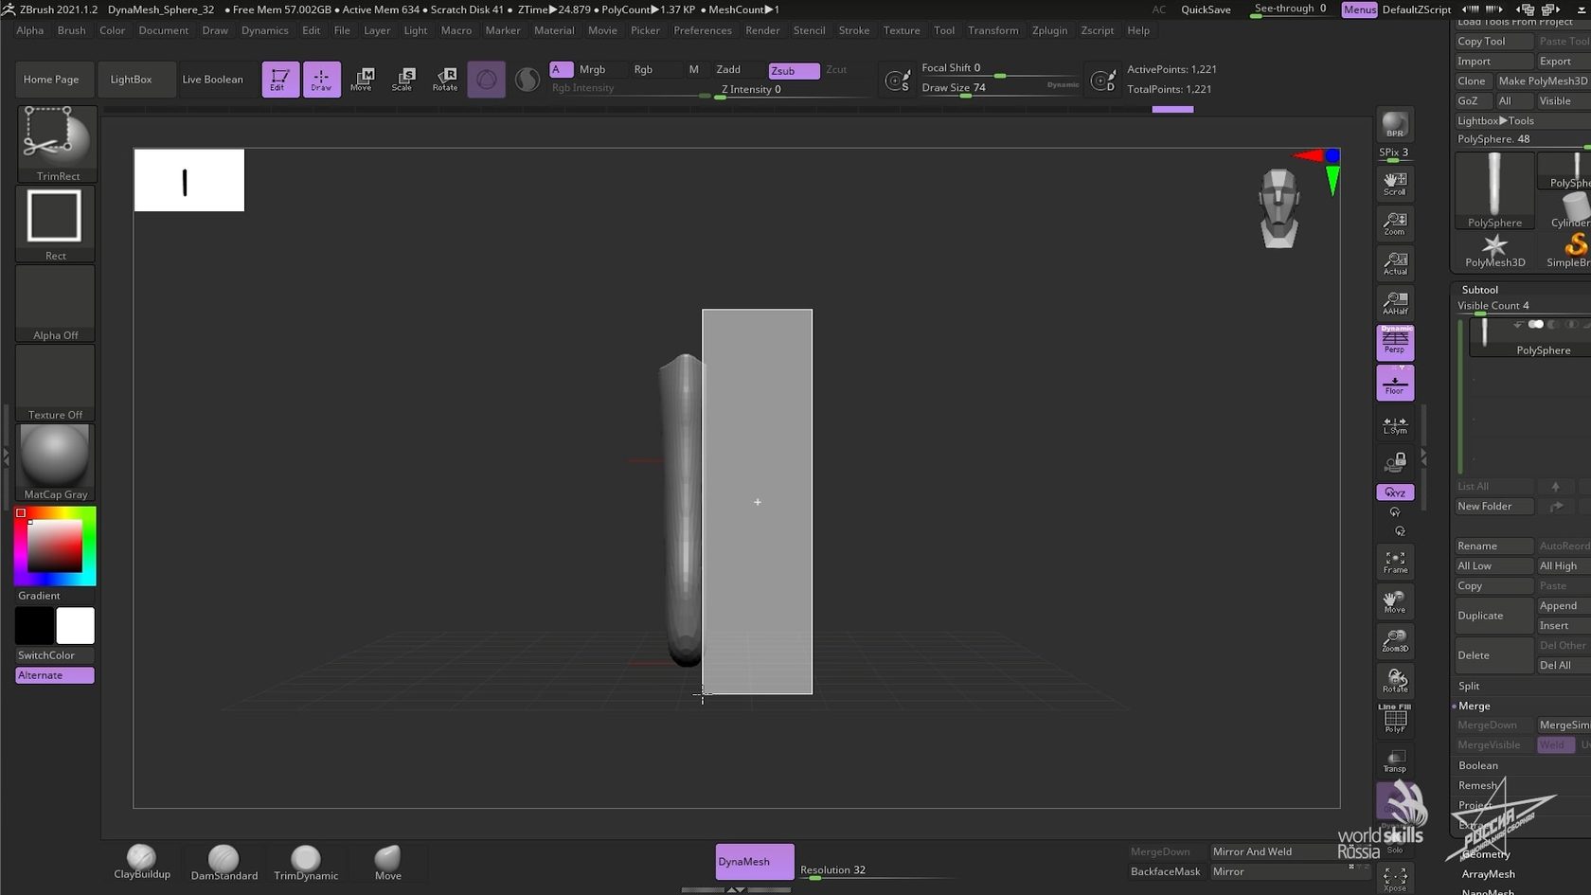1591x895 pixels.
Task: Click Duplicate subtool button
Action: 1494,616
